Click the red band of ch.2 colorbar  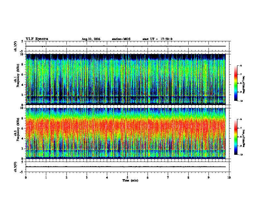[x=236, y=129]
